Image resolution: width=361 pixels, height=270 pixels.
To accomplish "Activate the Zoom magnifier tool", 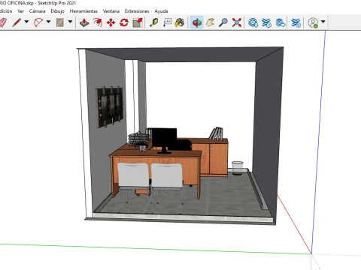I will click(x=223, y=22).
